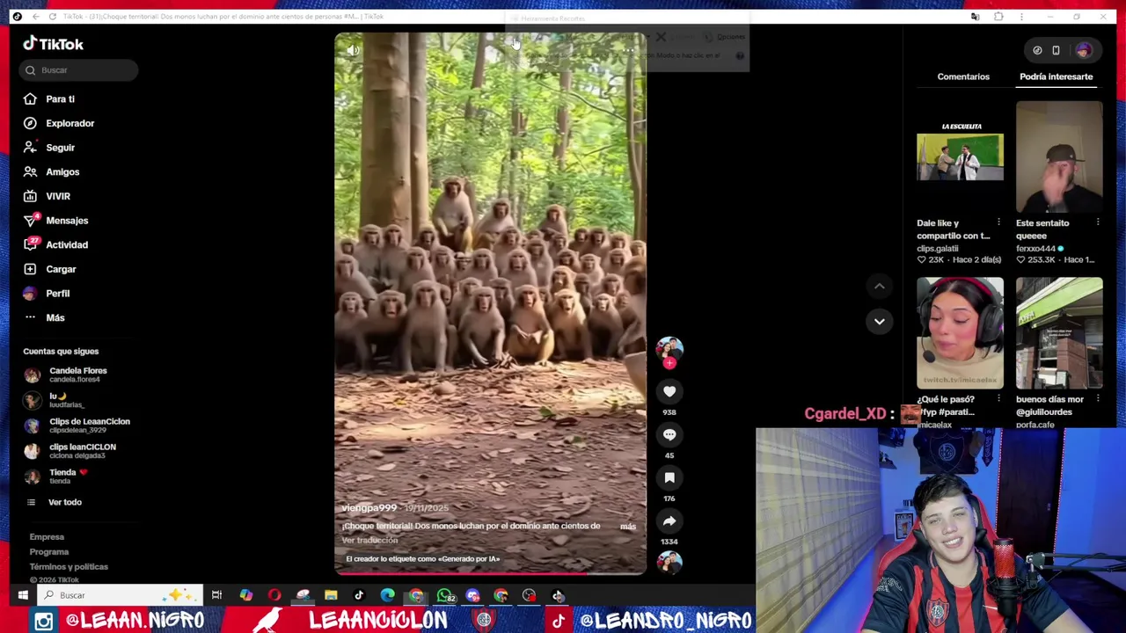The width and height of the screenshot is (1126, 633).
Task: Open Mensajes inbox
Action: coord(56,221)
